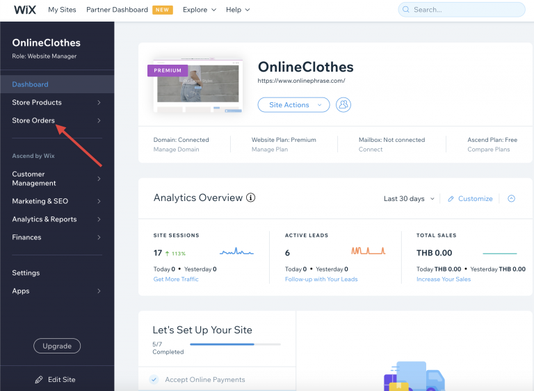This screenshot has width=534, height=391.
Task: Open Customer Management section
Action: click(33, 179)
